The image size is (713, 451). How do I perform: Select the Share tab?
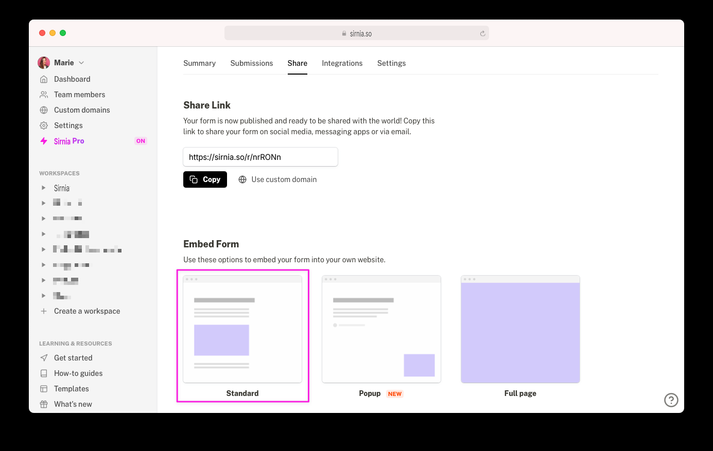click(x=298, y=63)
